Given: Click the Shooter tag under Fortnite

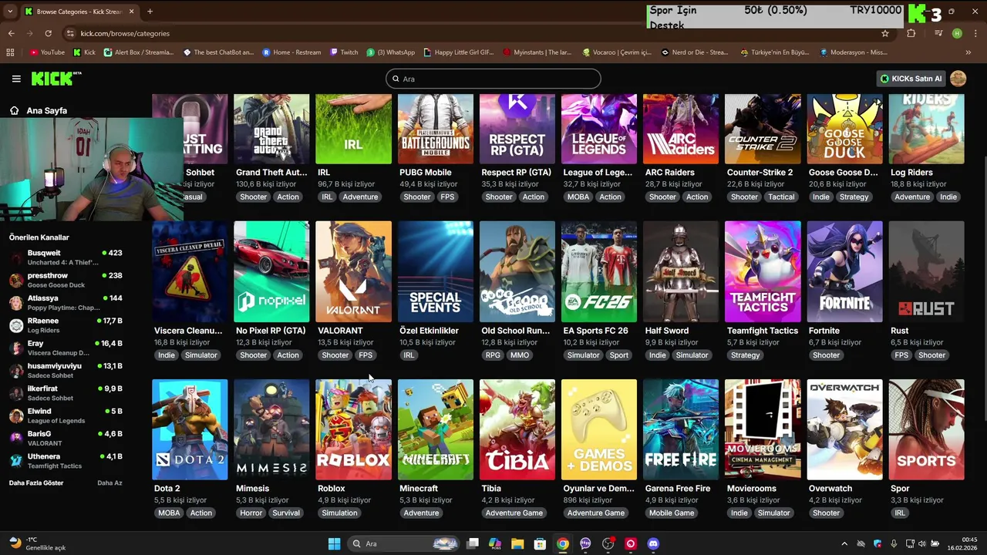Looking at the screenshot, I should pos(826,355).
